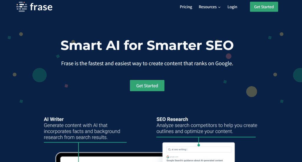The height and width of the screenshot is (162, 302).
Task: Click the green dot connector above search box
Action: pos(198,145)
